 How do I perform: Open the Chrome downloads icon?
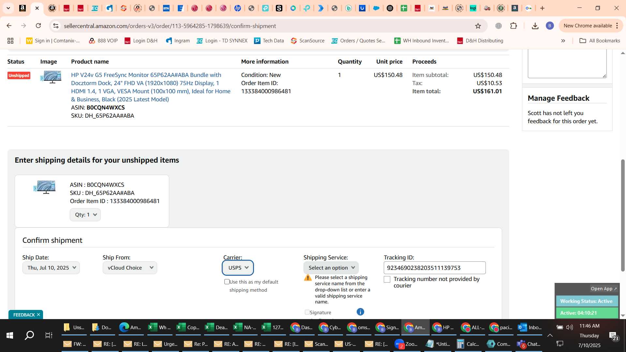[x=535, y=26]
